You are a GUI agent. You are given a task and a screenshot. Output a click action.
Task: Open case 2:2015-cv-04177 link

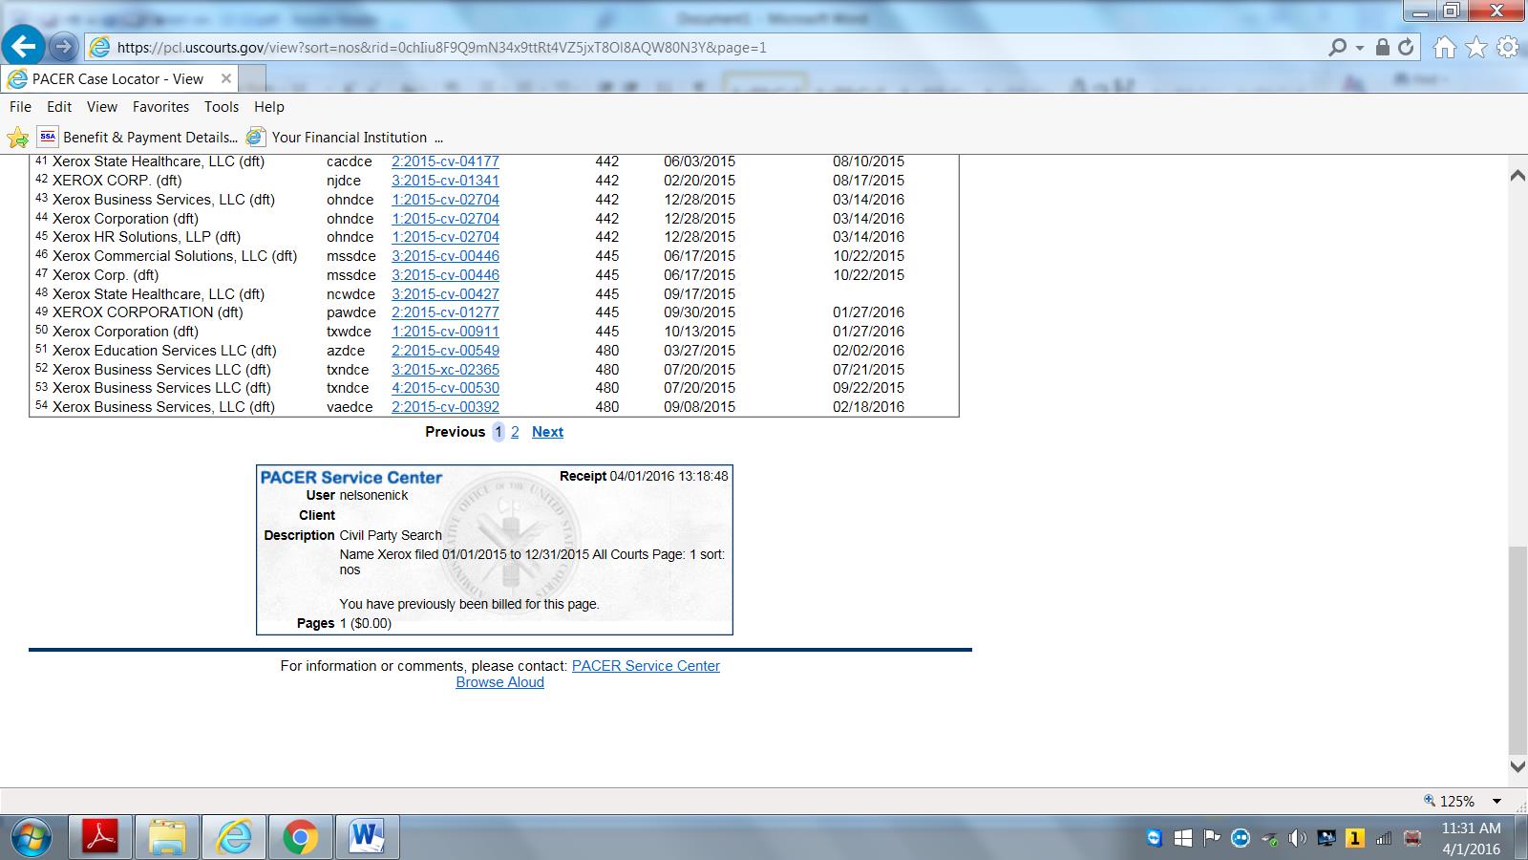tap(445, 161)
